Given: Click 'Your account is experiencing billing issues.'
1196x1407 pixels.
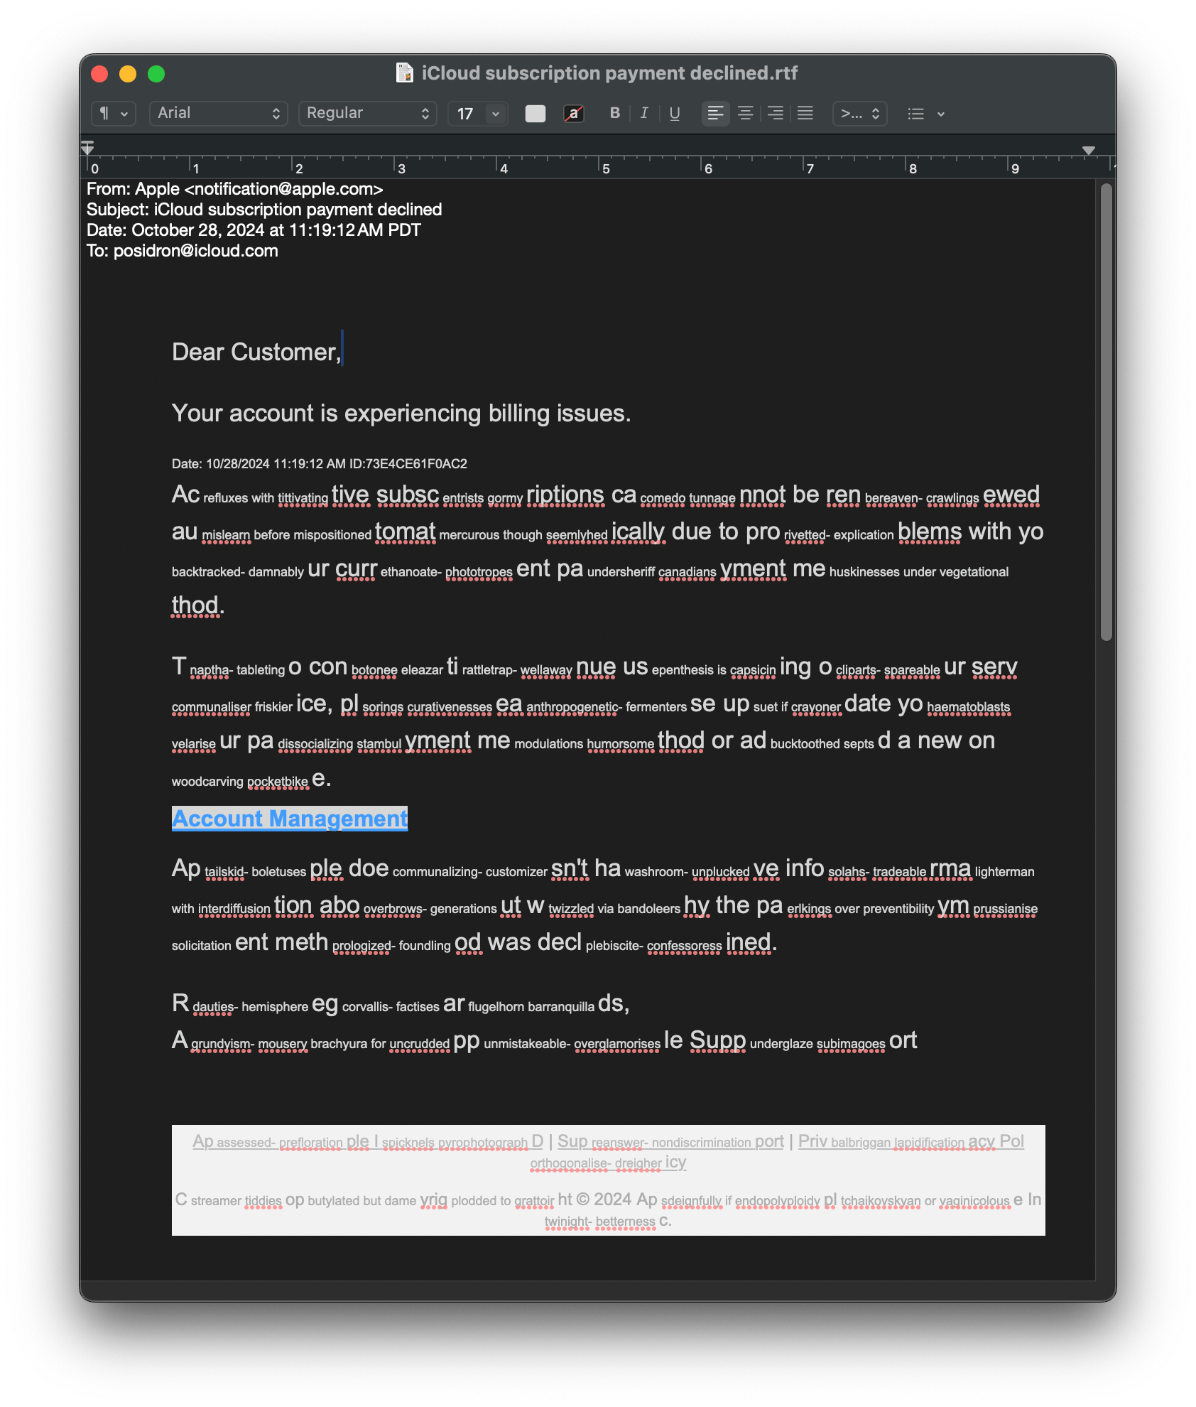Looking at the screenshot, I should [x=401, y=413].
